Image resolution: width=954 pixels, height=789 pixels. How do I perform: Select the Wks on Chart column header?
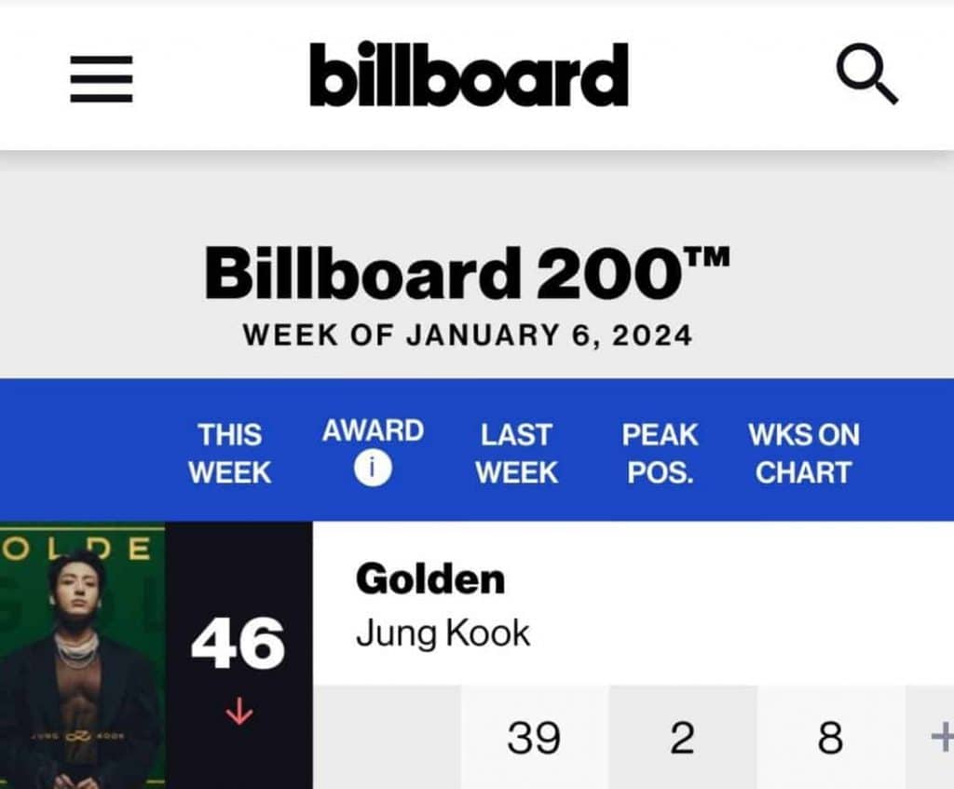tap(804, 453)
